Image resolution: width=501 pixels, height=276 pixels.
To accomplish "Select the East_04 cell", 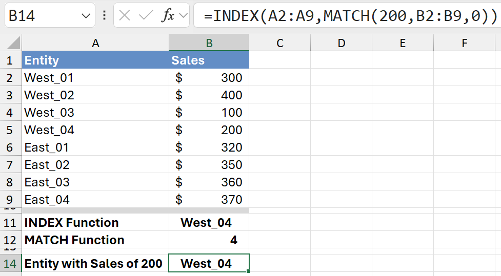I will [95, 199].
